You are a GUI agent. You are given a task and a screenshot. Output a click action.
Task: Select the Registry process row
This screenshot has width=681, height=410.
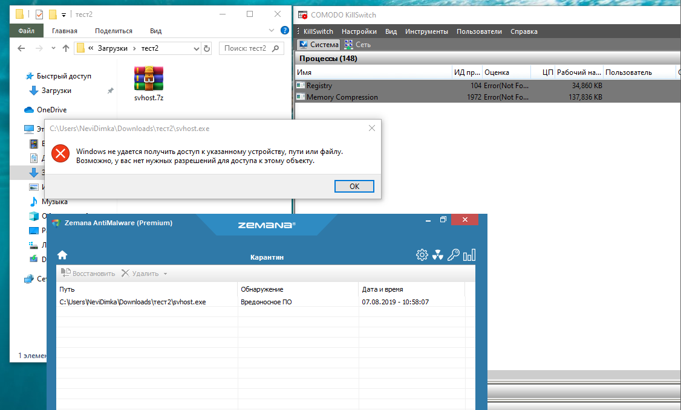click(x=487, y=85)
